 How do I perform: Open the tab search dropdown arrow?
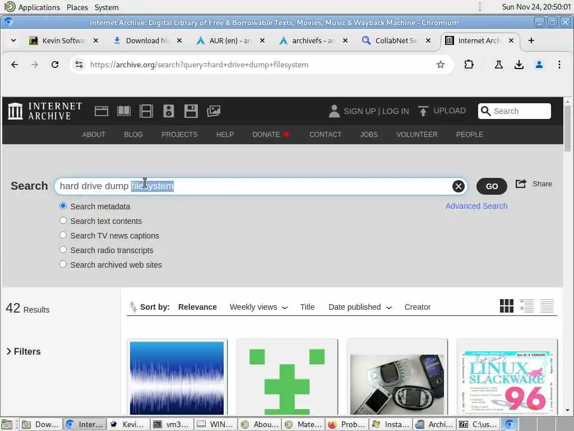[x=13, y=40]
